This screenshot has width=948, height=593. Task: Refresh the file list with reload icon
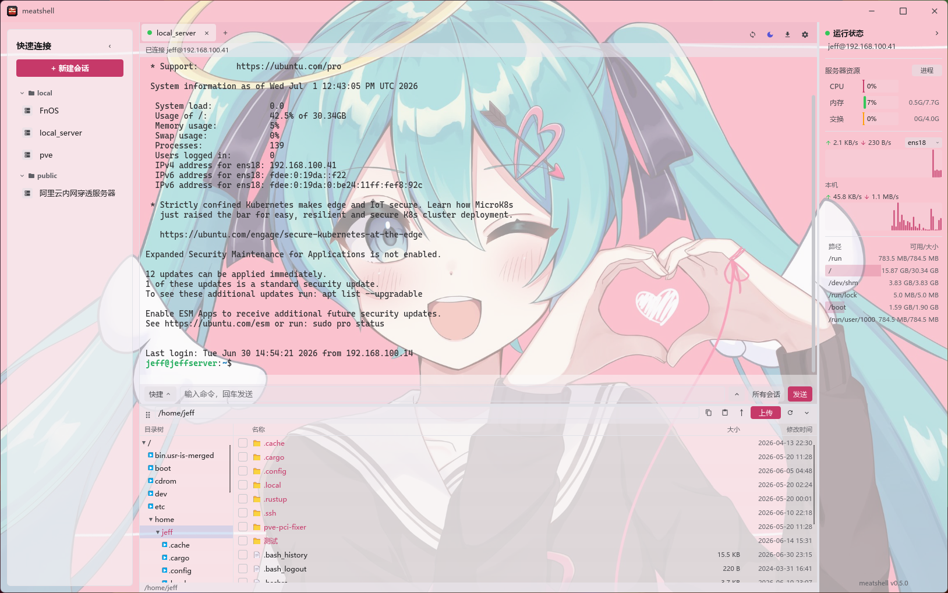click(x=790, y=413)
